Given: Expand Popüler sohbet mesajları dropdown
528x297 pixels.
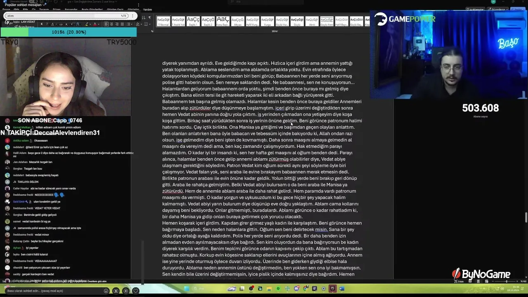Looking at the screenshot, I should click(45, 5).
